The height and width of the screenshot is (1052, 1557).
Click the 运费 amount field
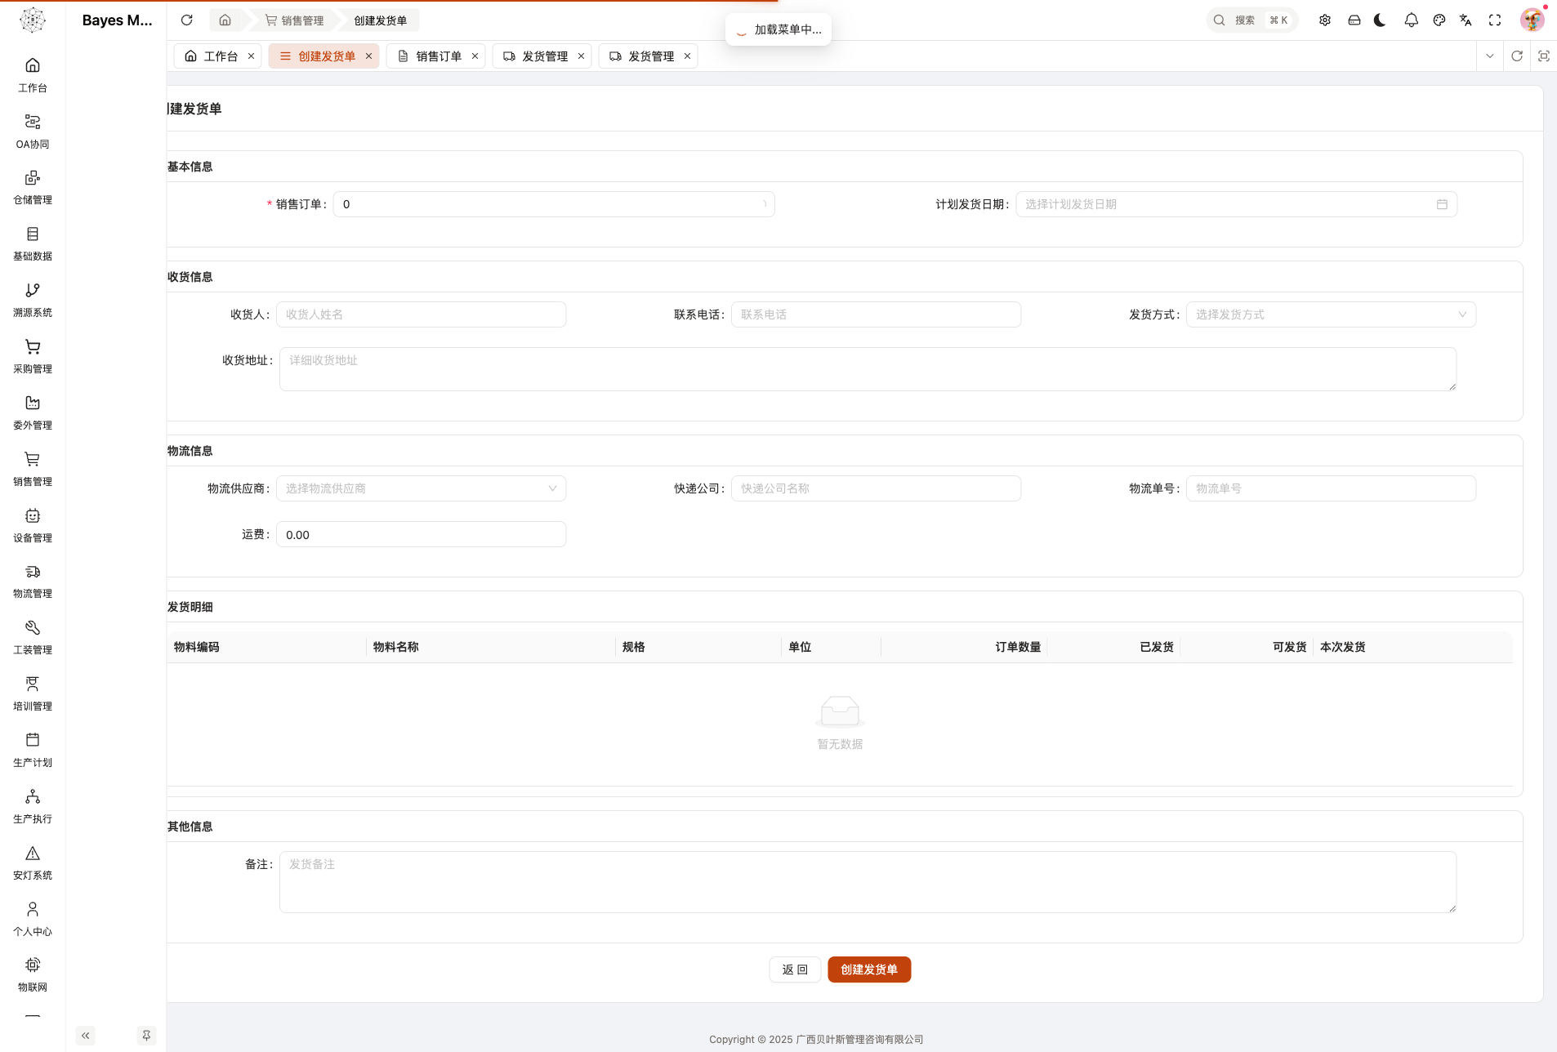click(x=422, y=534)
